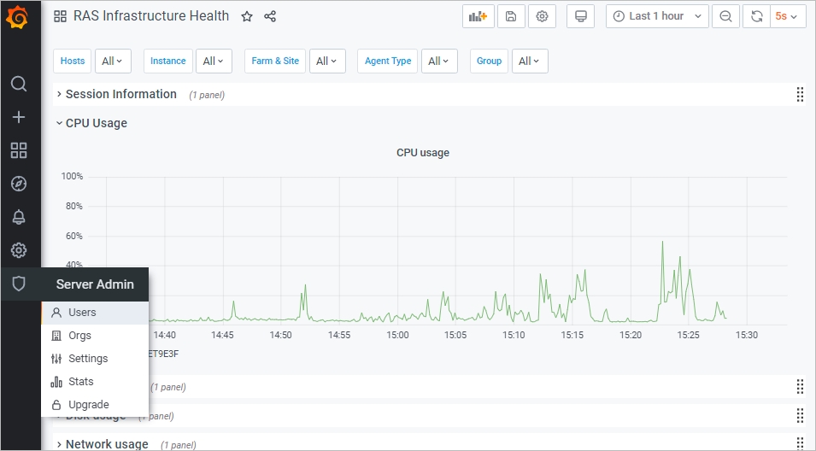The width and height of the screenshot is (816, 451).
Task: Share the dashboard via share icon
Action: pos(270,16)
